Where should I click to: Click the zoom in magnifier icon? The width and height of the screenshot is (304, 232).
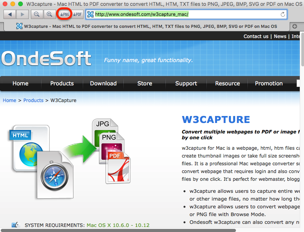point(50,14)
